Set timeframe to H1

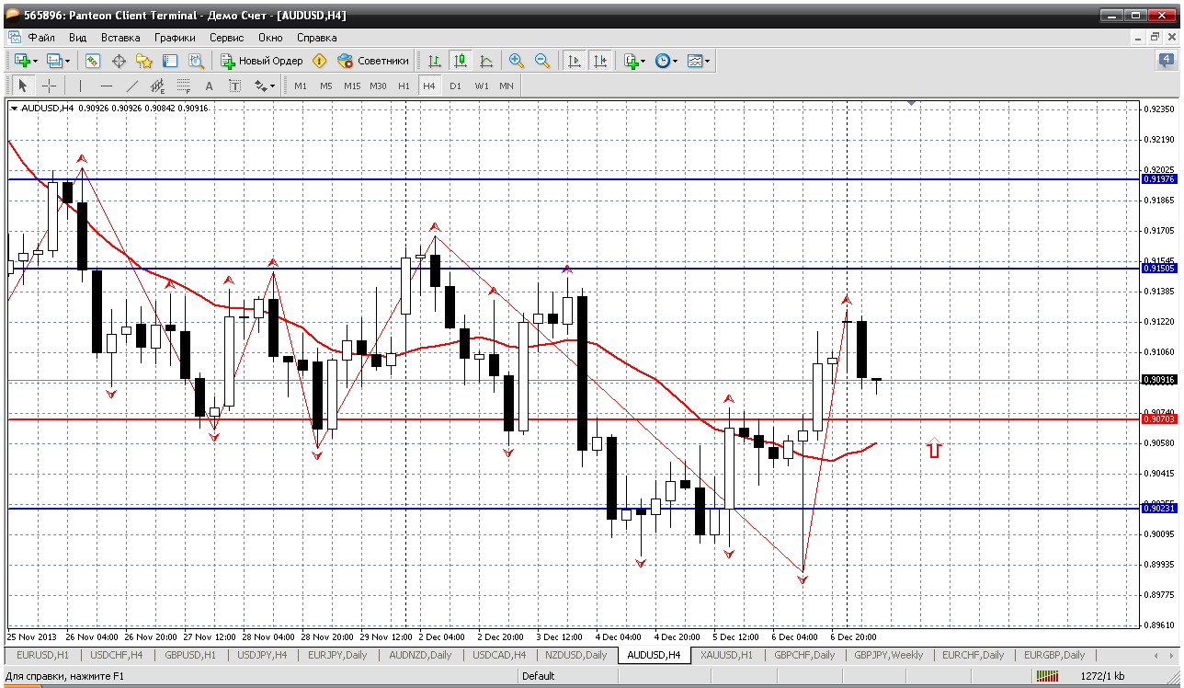coord(404,86)
